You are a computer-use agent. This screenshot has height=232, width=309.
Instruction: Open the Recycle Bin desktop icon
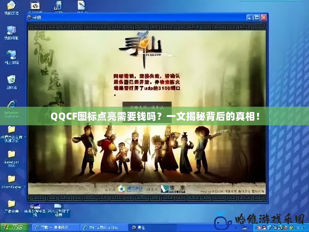(x=12, y=82)
